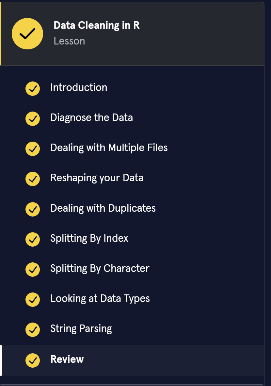Click the checkmark beside Dealing with Duplicates

click(33, 209)
